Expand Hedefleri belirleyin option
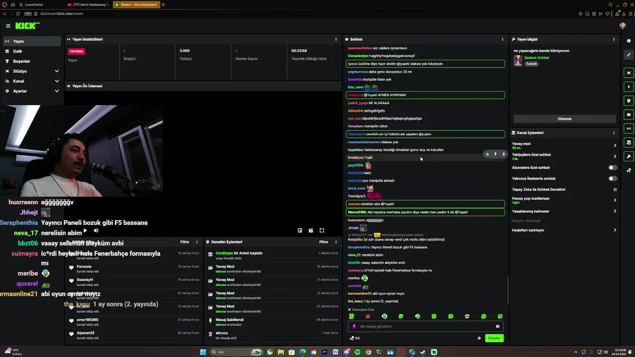635x357 pixels. click(x=615, y=230)
